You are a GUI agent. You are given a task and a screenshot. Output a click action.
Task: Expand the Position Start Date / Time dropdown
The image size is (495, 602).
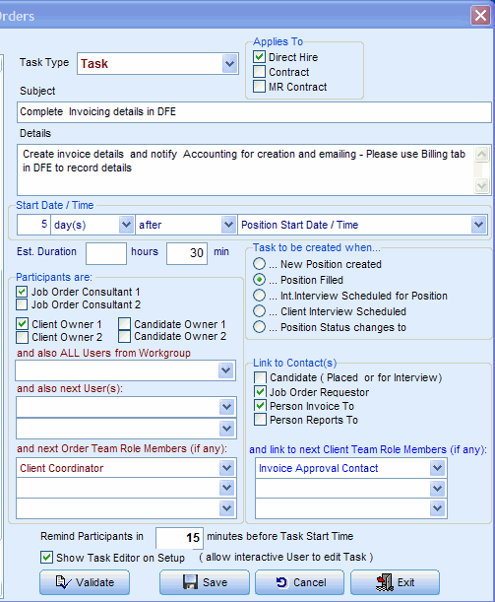478,225
